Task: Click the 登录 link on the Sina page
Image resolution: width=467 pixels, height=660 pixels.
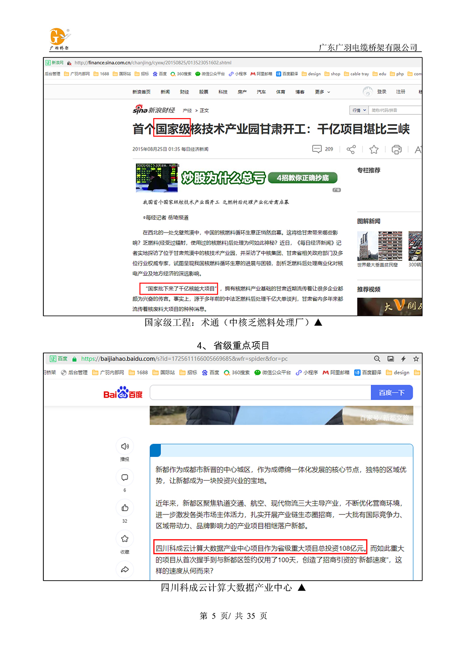Action: (382, 91)
